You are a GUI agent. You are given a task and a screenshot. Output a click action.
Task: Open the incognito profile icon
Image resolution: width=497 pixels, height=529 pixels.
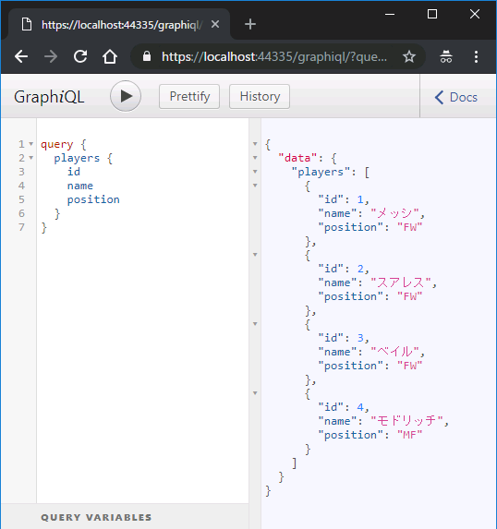point(446,56)
